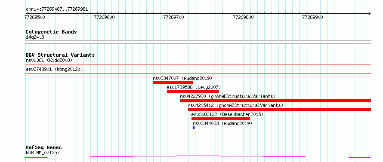Open the NGB|NM_021257 gene label
The height and width of the screenshot is (162, 383).
pyautogui.click(x=43, y=153)
